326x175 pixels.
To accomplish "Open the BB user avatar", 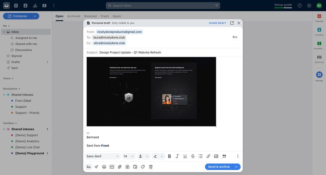I will (319, 6).
